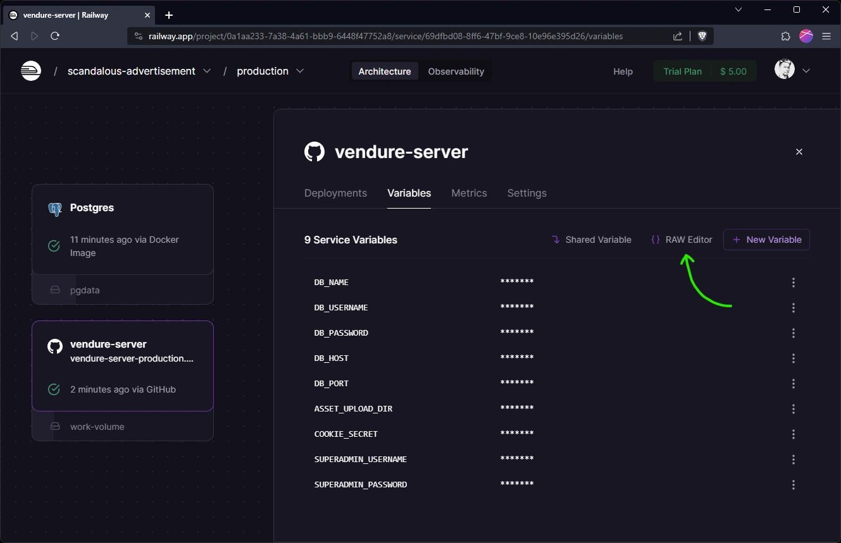841x543 pixels.
Task: Add a New Variable
Action: (766, 240)
